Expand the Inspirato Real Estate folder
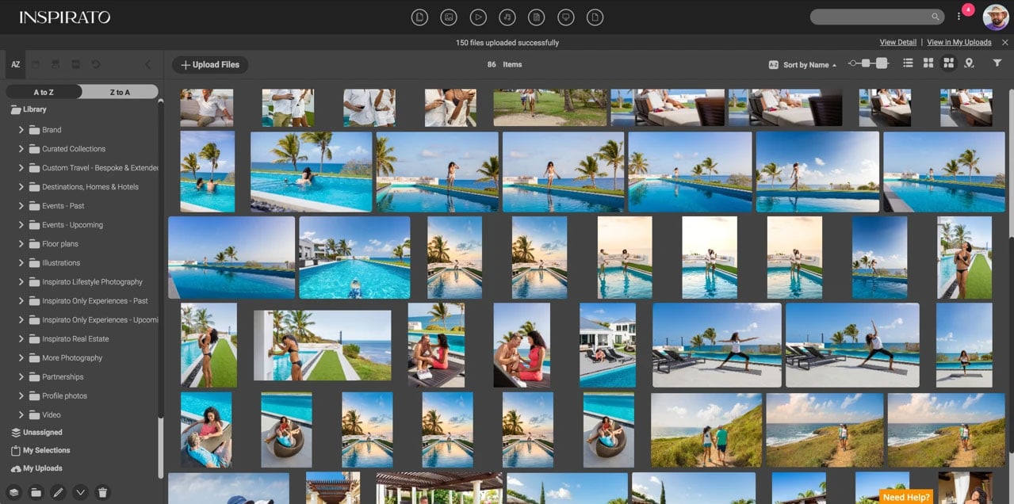Screen dimensions: 1014x504 point(21,338)
